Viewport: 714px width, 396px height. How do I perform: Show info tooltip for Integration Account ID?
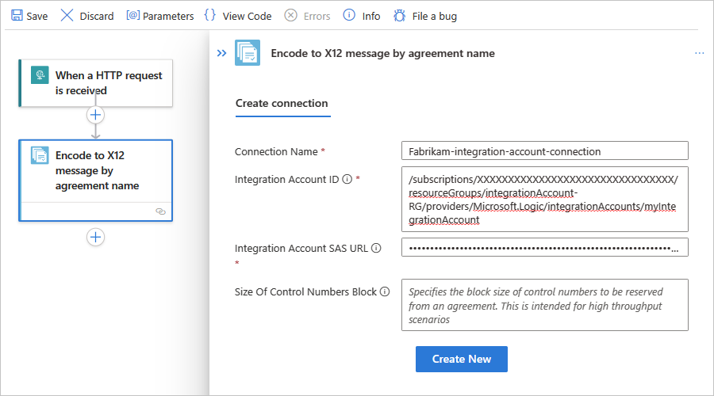coord(347,180)
